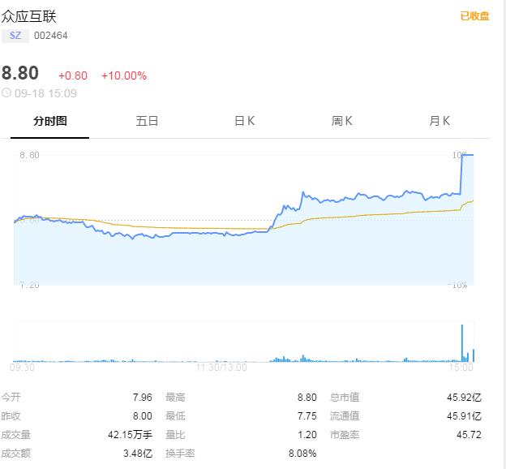The height and width of the screenshot is (469, 506).
Task: Click the 今开 label
Action: coord(11,398)
